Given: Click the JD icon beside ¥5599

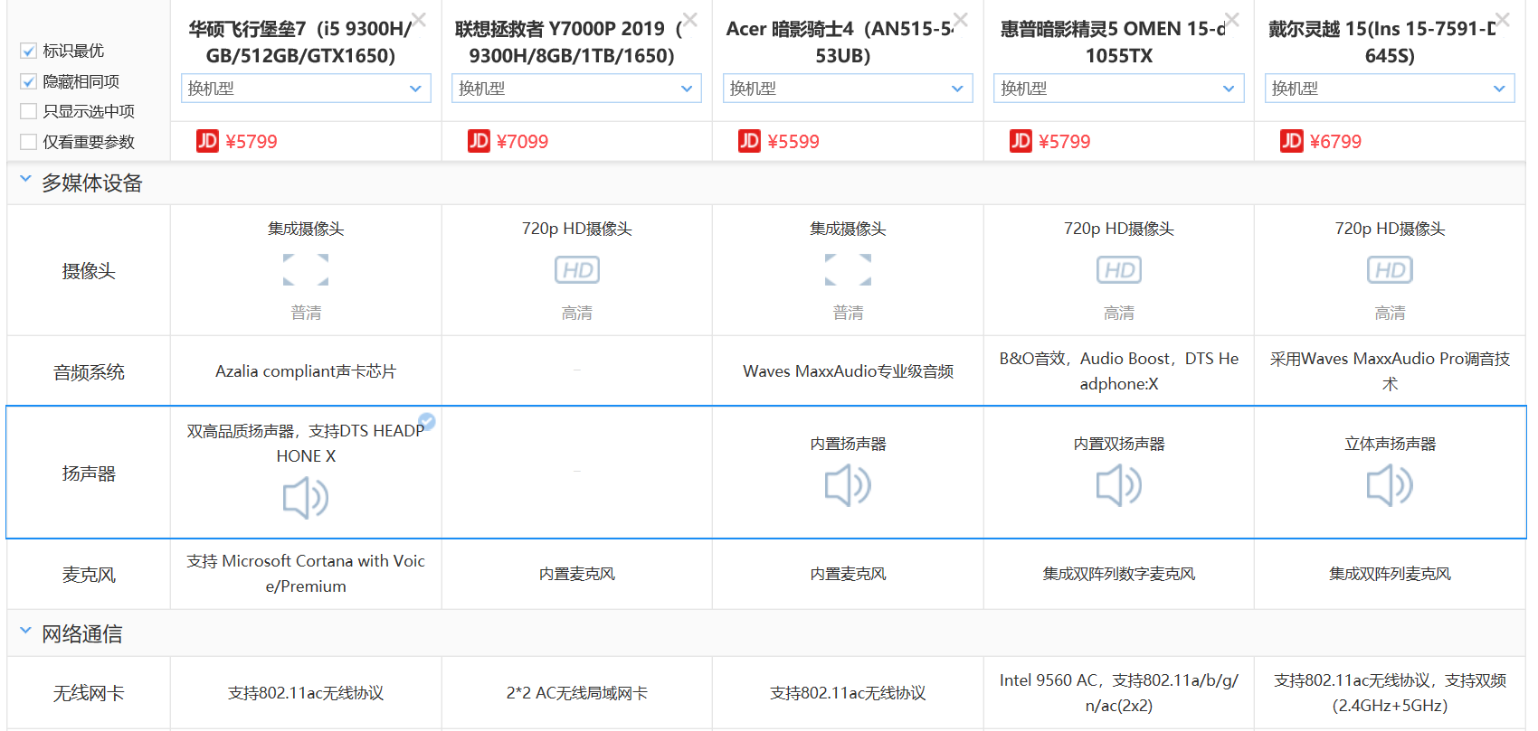Looking at the screenshot, I should [x=749, y=141].
